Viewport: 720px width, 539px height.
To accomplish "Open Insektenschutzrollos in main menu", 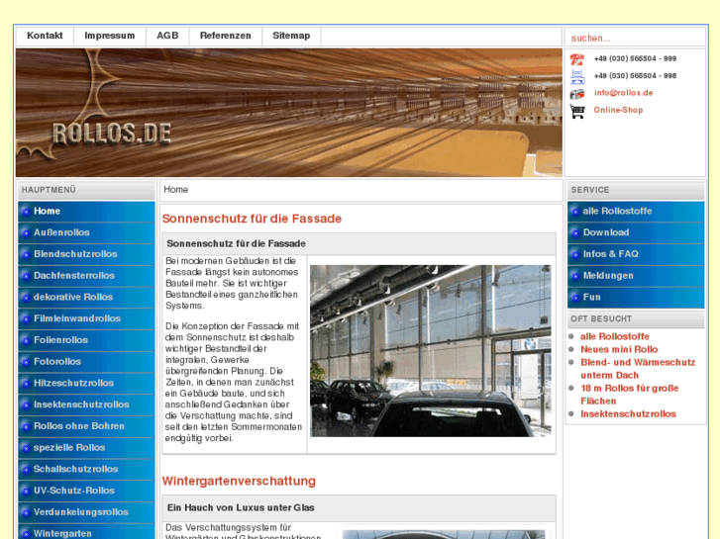I will pos(86,405).
